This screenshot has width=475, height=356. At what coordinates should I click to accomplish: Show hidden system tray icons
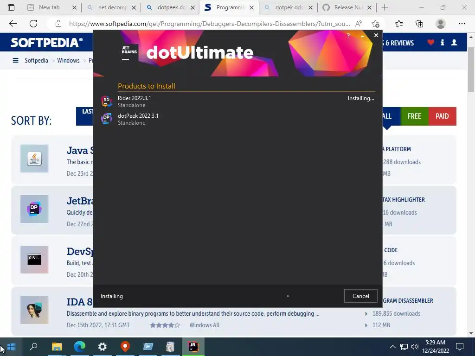coord(392,347)
